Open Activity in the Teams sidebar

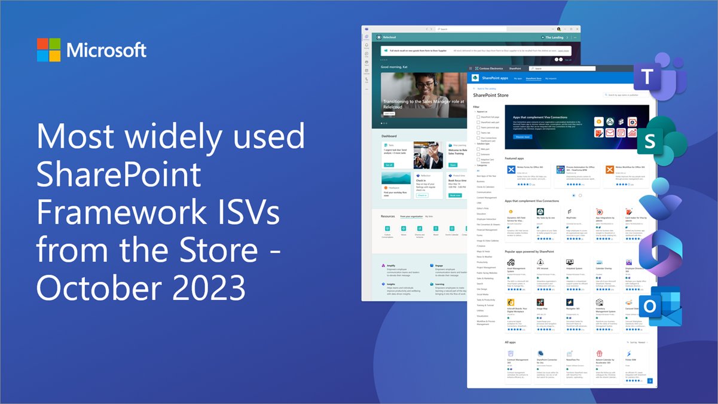tap(366, 45)
